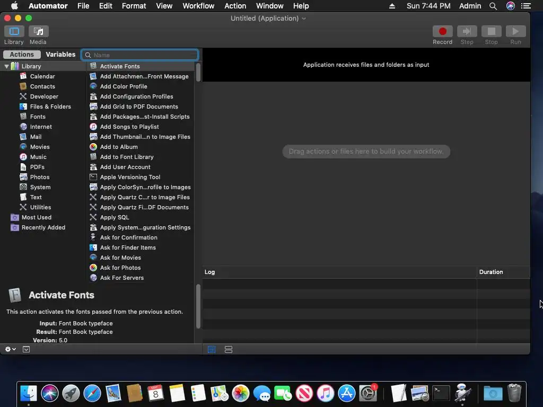The height and width of the screenshot is (407, 543).
Task: Click the actions list scrollbar
Action: (198, 72)
